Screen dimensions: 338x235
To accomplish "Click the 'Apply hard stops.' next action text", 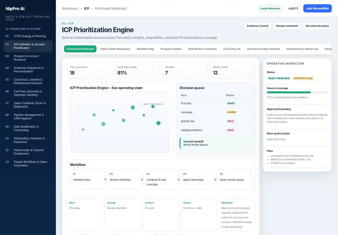I will [276, 139].
